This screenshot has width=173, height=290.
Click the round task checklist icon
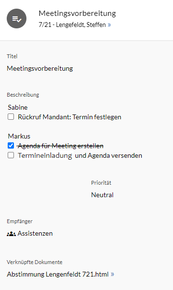point(16,18)
